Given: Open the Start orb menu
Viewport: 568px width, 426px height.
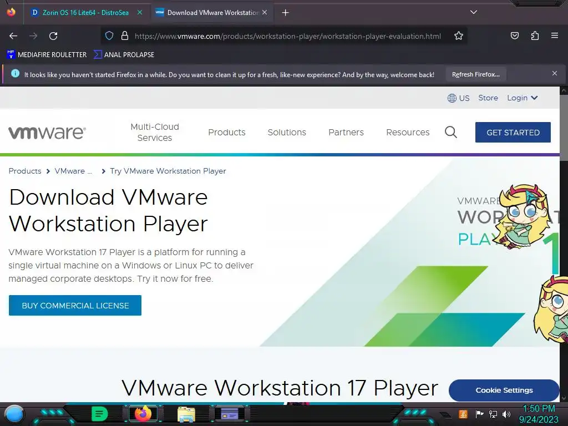Looking at the screenshot, I should point(14,414).
